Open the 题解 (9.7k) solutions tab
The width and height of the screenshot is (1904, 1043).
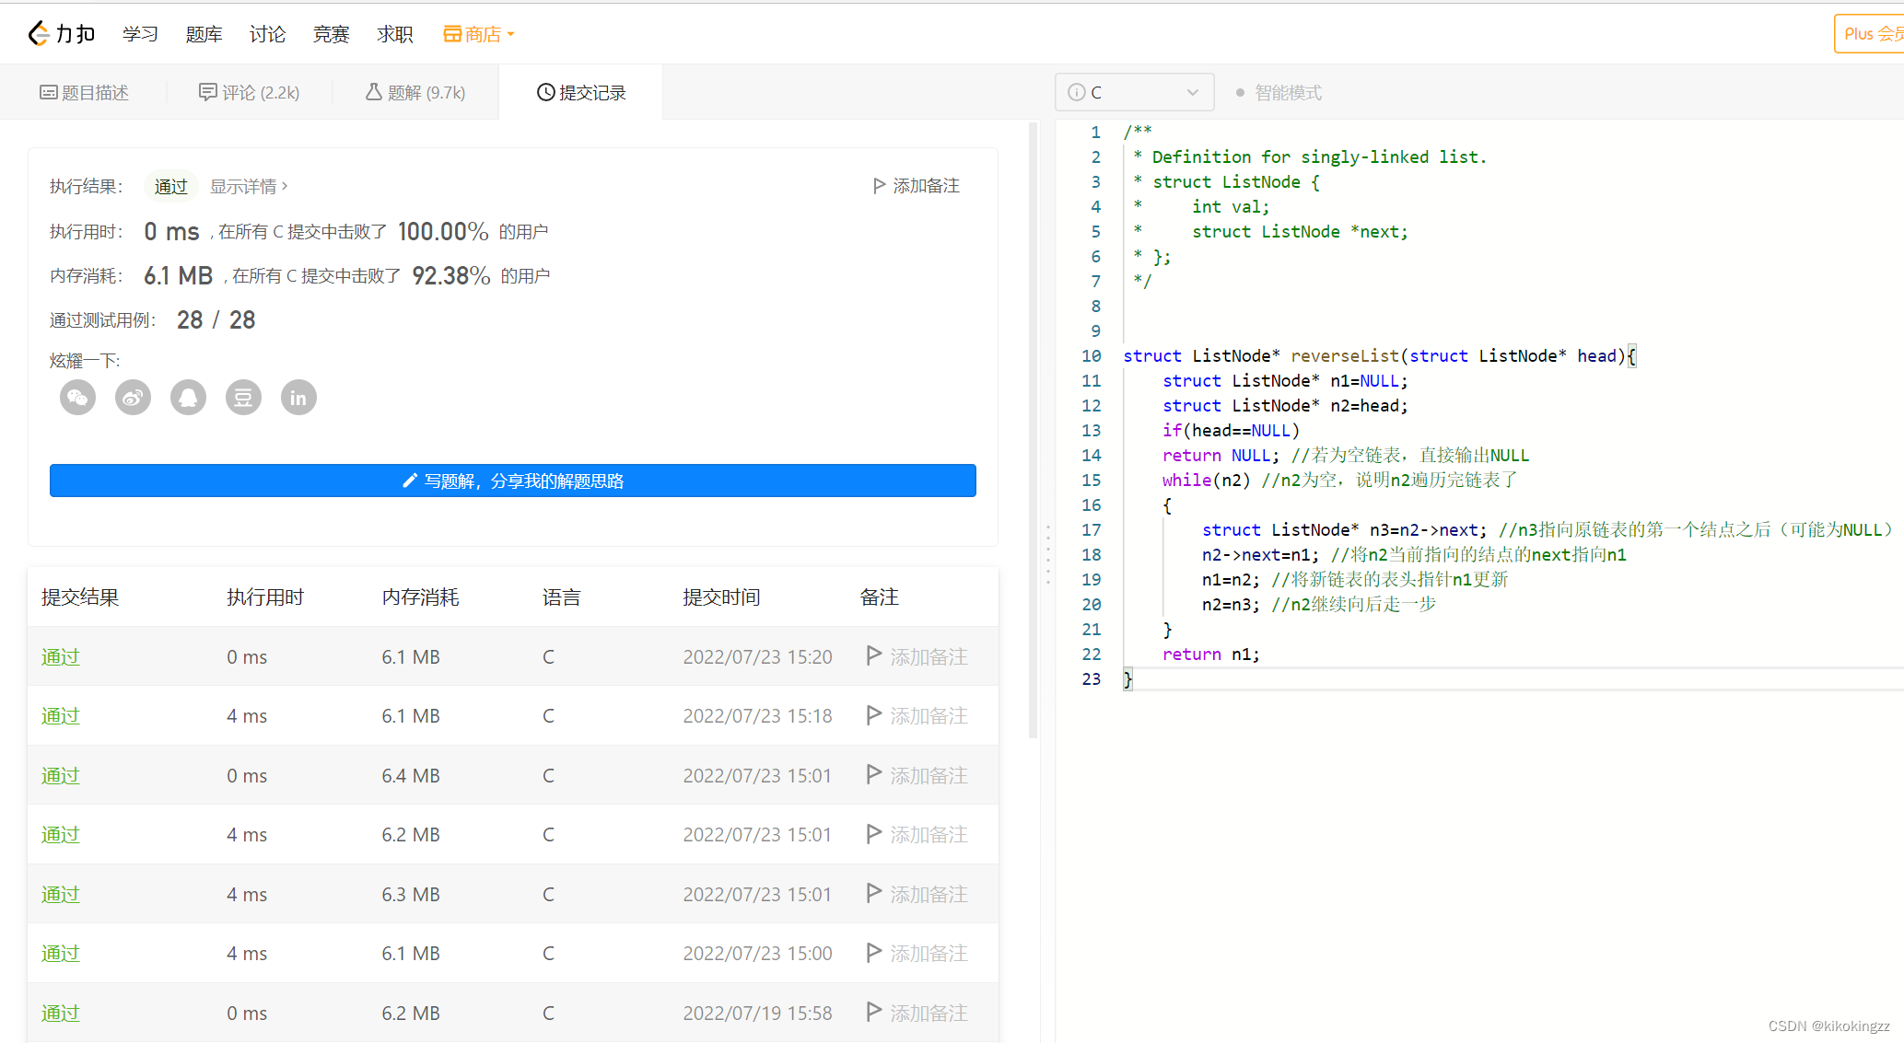pos(415,93)
